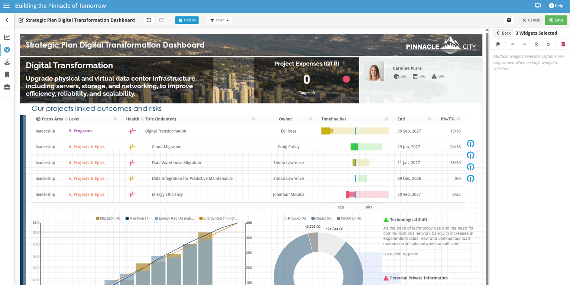
Task: Open the Cloud Migration project title
Action: coord(166,147)
